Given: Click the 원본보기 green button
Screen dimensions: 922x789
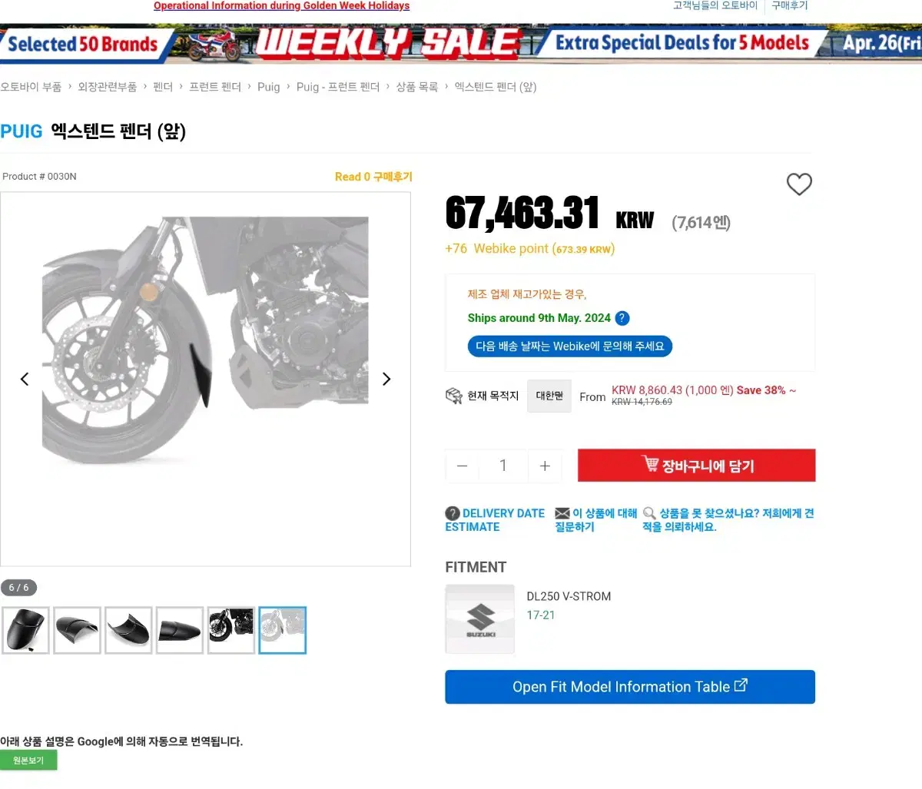Looking at the screenshot, I should pyautogui.click(x=28, y=760).
